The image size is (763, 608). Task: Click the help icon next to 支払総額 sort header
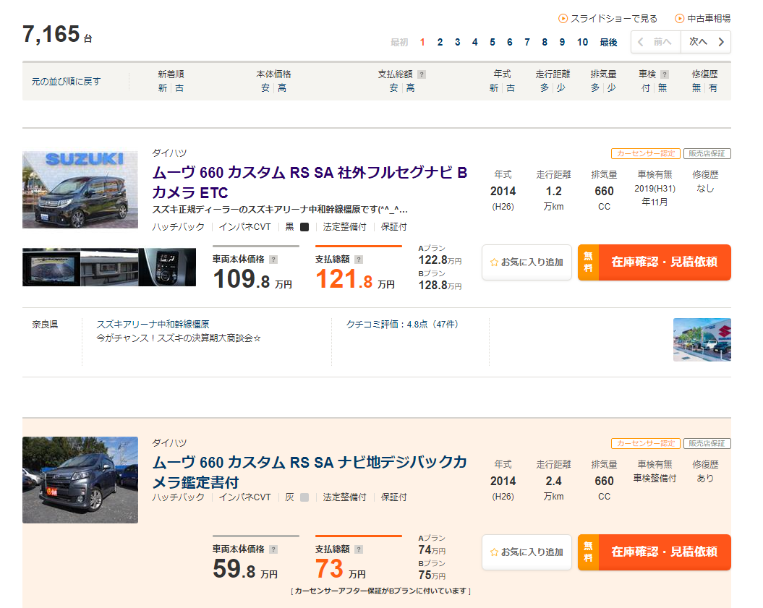tap(422, 74)
